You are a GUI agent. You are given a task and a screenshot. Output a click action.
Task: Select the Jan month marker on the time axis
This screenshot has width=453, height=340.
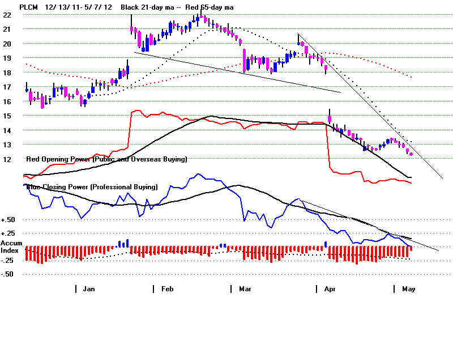88,288
